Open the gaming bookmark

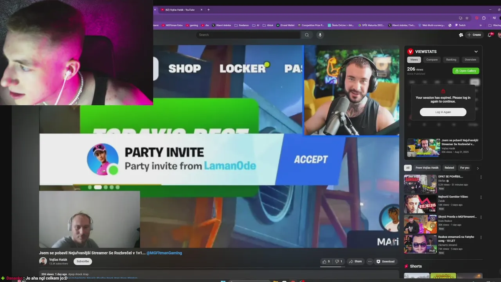[192, 25]
